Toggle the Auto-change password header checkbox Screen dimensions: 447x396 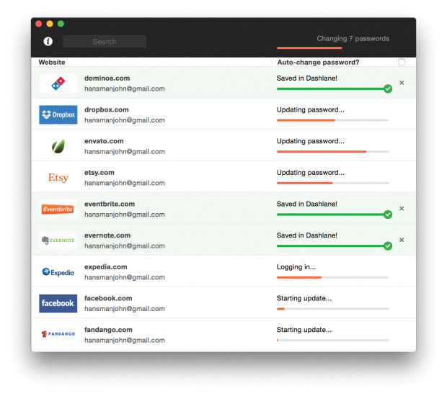[x=402, y=62]
